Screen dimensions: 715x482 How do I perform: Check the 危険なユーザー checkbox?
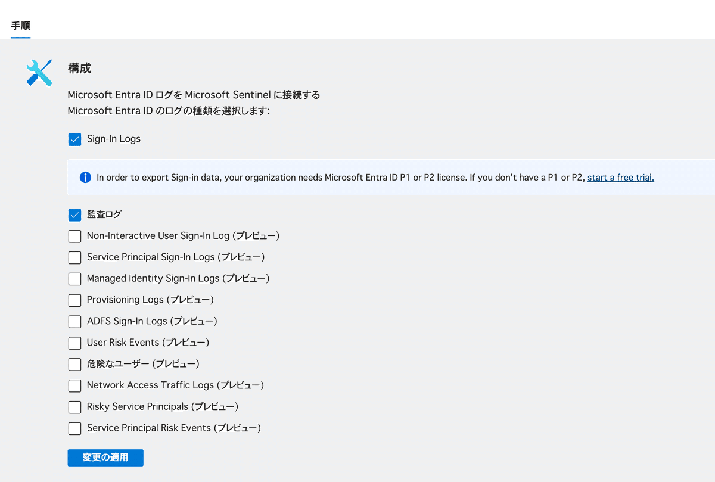click(74, 364)
